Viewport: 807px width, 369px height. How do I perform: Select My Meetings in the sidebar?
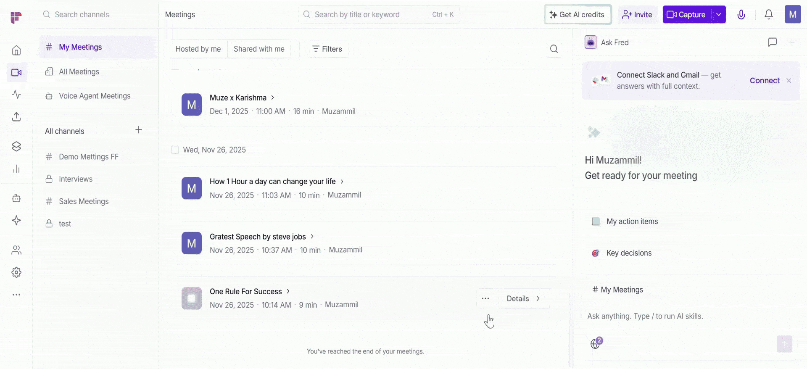click(98, 47)
